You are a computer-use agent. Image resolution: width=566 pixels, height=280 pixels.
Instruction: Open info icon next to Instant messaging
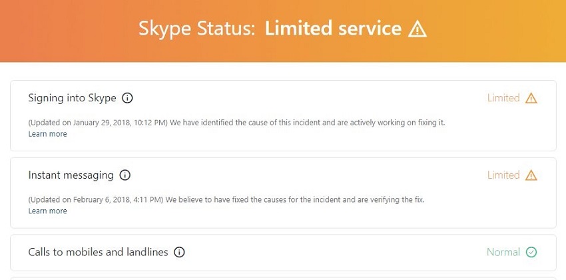[x=125, y=175]
